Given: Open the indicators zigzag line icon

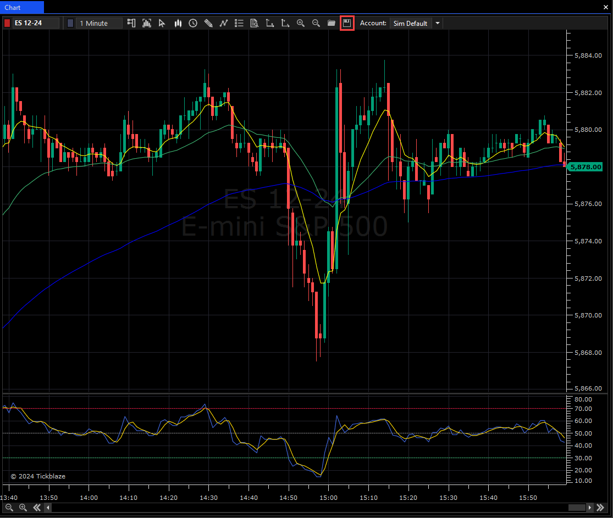Looking at the screenshot, I should click(224, 23).
